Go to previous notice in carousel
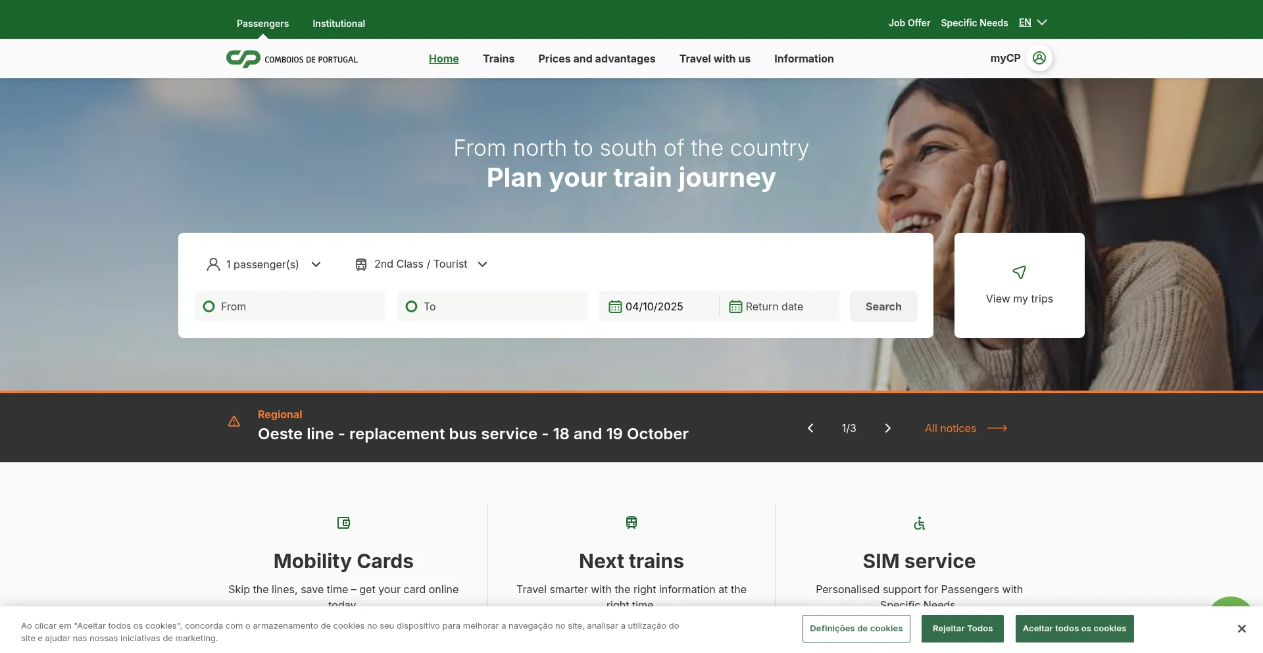The image size is (1263, 653). click(x=810, y=428)
